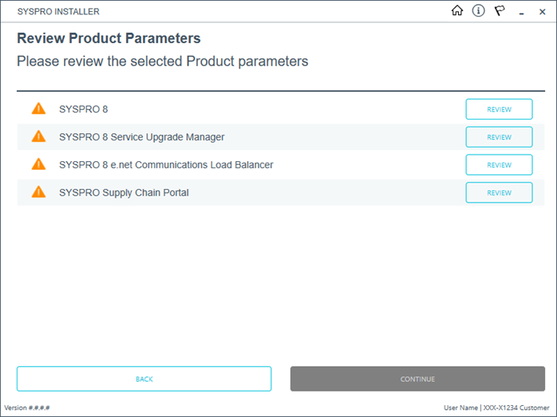Review e.net Communications Load Balancer parameters
Screen dimensions: 557x417
coord(499,165)
